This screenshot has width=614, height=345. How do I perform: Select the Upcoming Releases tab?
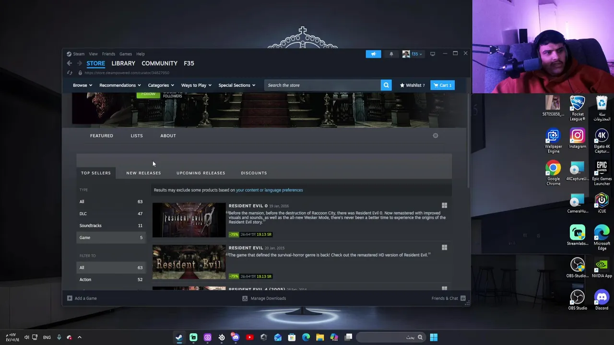click(x=201, y=173)
